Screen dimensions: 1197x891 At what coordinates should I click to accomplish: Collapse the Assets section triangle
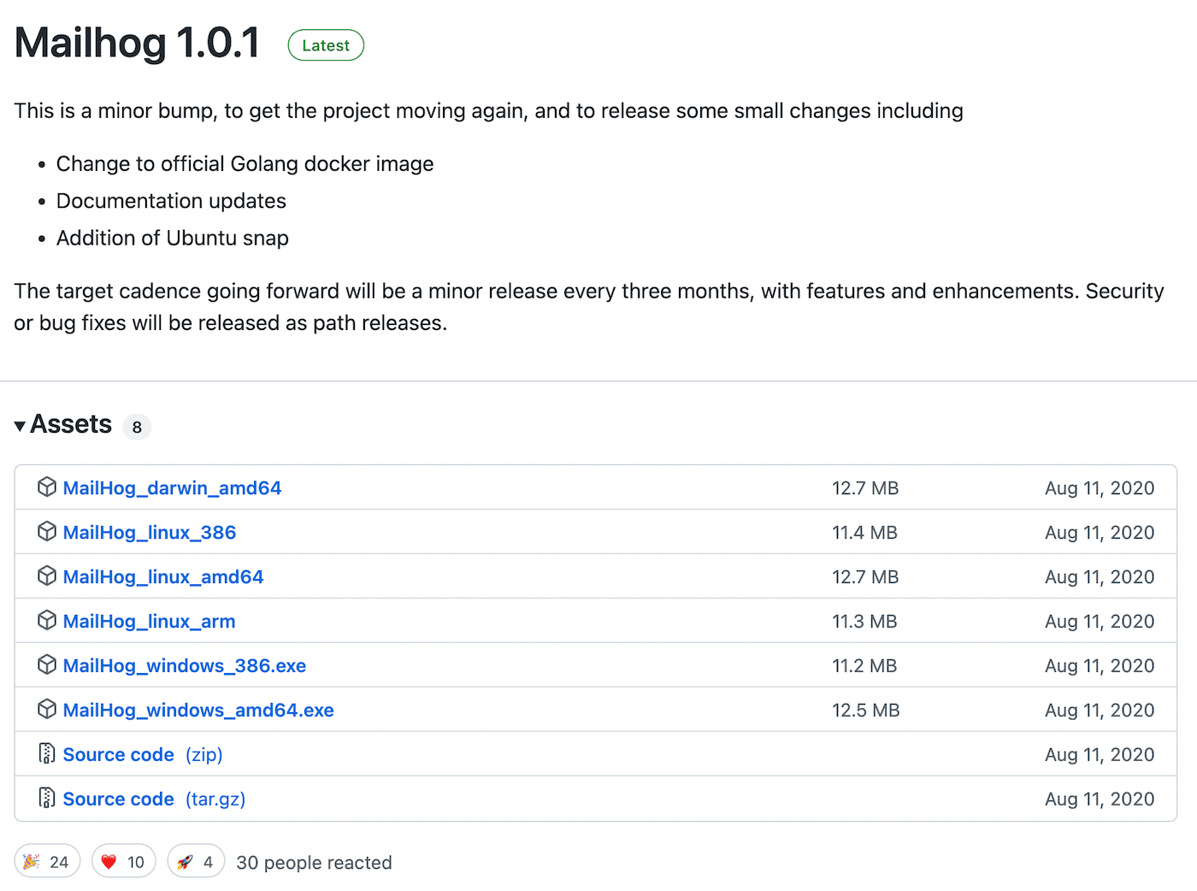pos(19,425)
